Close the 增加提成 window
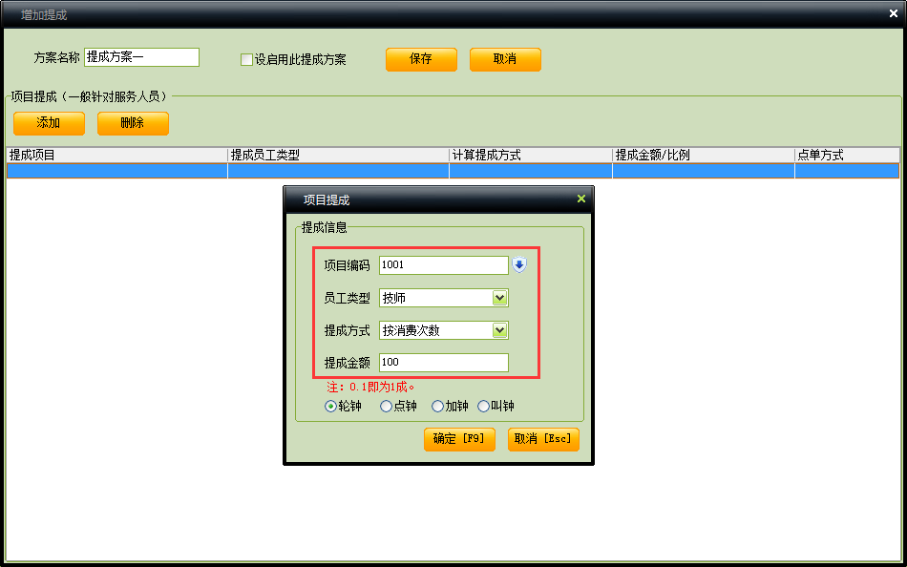 pyautogui.click(x=894, y=13)
